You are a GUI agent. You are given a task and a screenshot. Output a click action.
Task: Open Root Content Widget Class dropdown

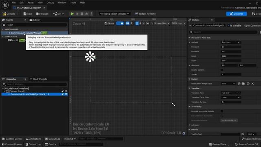[228, 84]
